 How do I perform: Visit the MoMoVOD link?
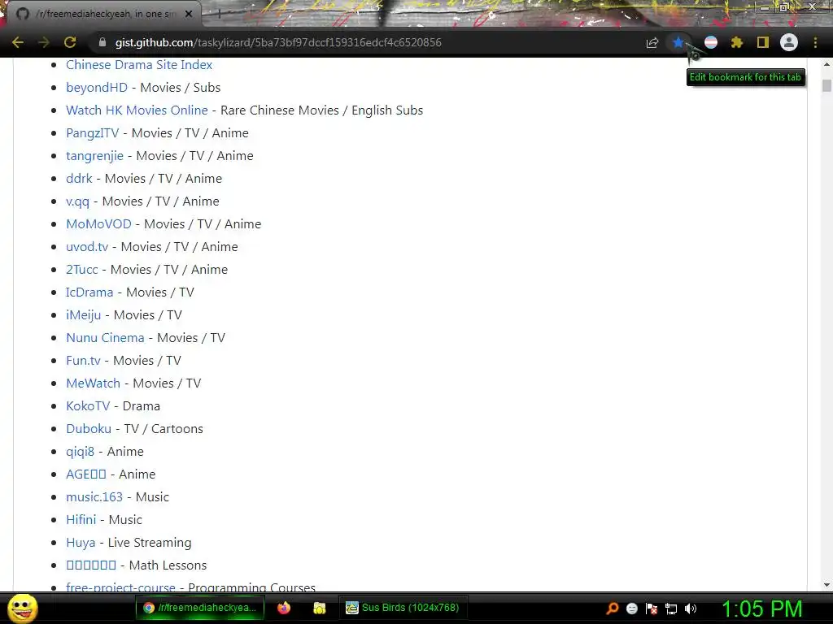[x=98, y=224]
